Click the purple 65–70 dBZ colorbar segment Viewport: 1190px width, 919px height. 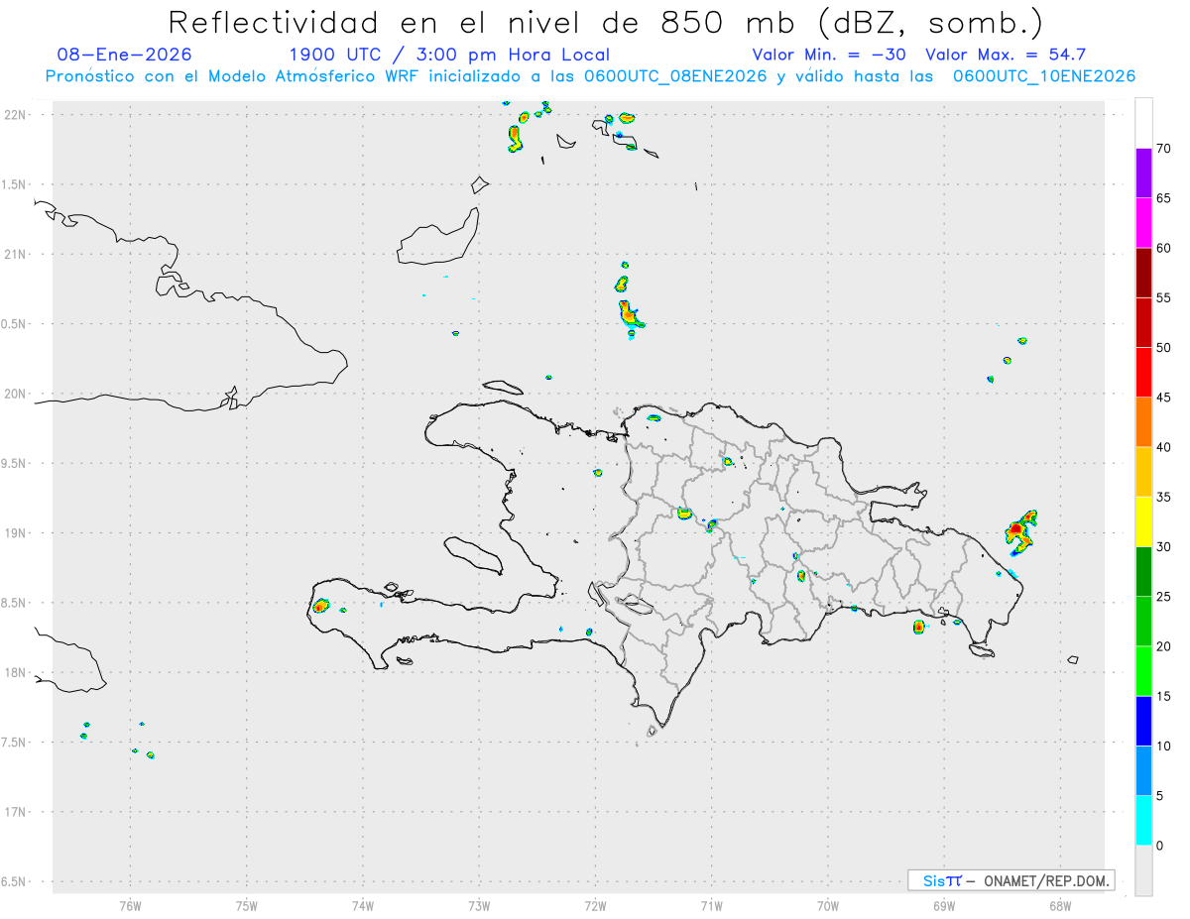(x=1143, y=173)
